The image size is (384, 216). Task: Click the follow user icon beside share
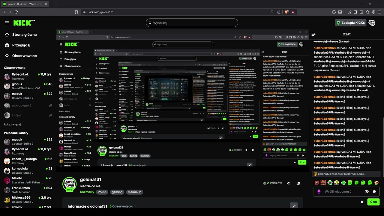[298, 183]
